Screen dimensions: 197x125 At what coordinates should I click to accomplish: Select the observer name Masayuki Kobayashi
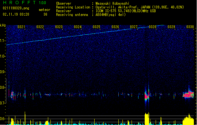coord(112,3)
